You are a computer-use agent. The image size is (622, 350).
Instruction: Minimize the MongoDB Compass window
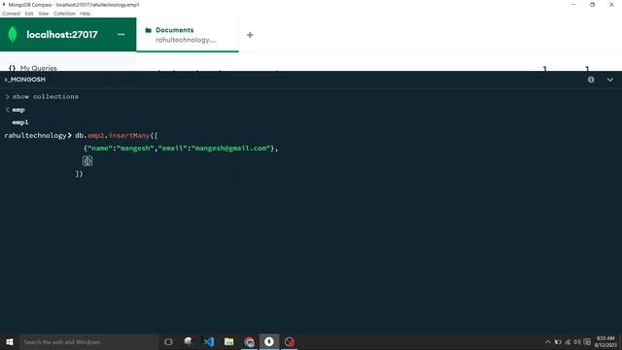[x=573, y=5]
